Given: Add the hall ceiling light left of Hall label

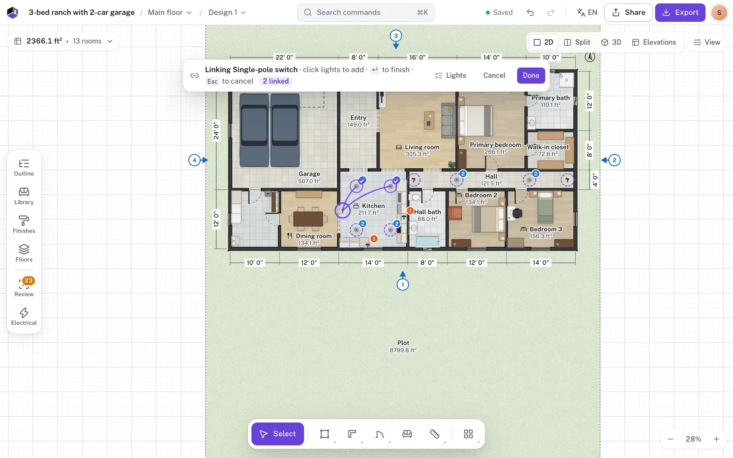Looking at the screenshot, I should [457, 180].
